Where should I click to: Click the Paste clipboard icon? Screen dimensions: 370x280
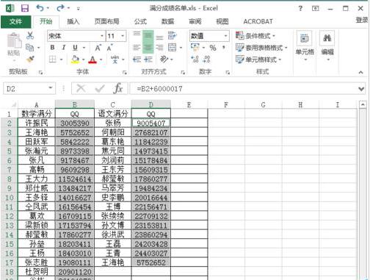[14, 40]
